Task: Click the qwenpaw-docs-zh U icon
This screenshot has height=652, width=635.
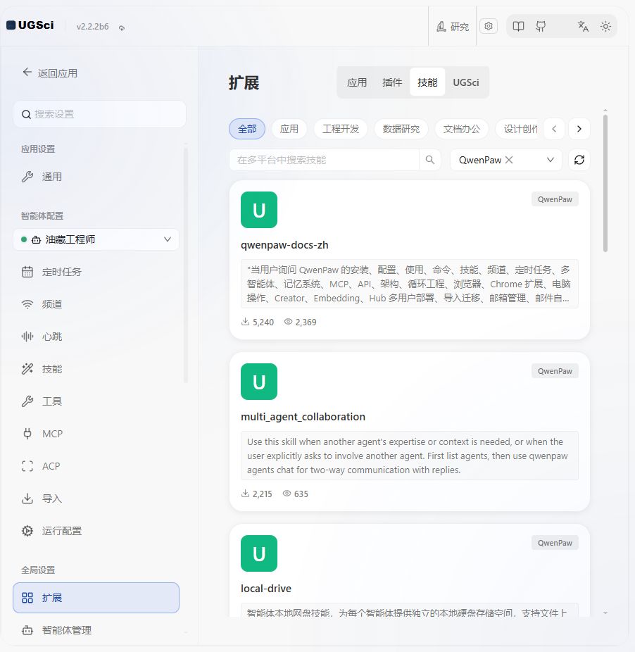Action: click(259, 210)
